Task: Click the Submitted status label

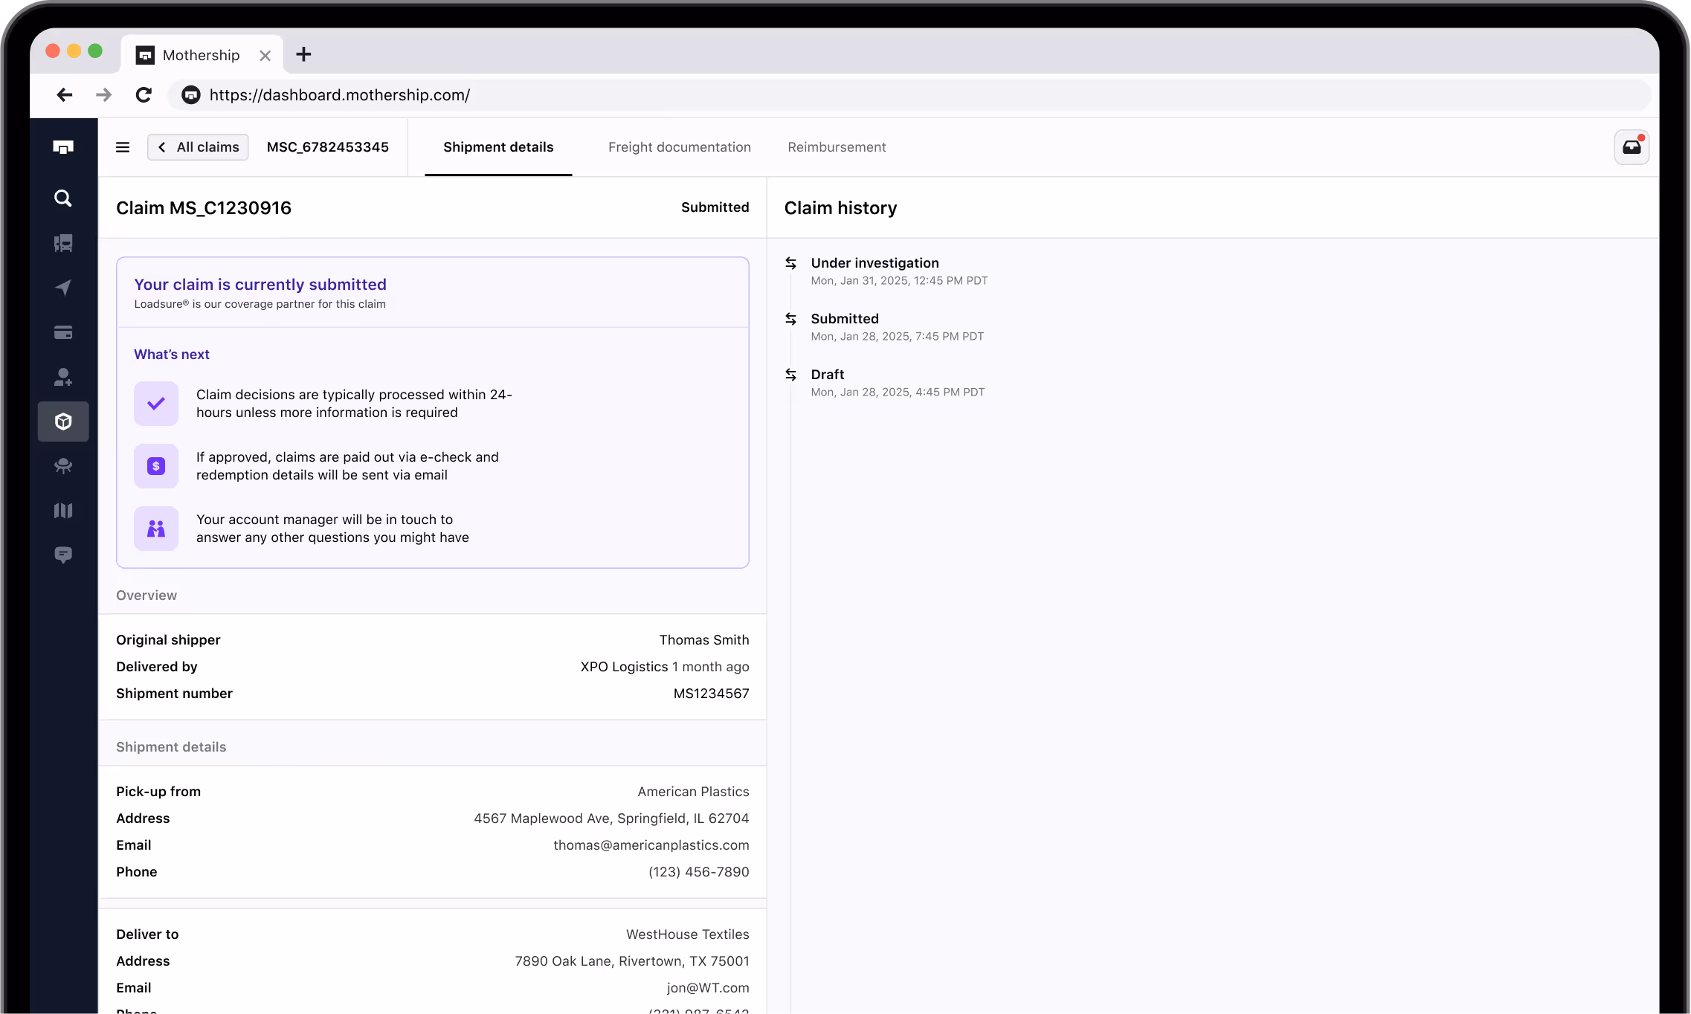Action: 714,207
